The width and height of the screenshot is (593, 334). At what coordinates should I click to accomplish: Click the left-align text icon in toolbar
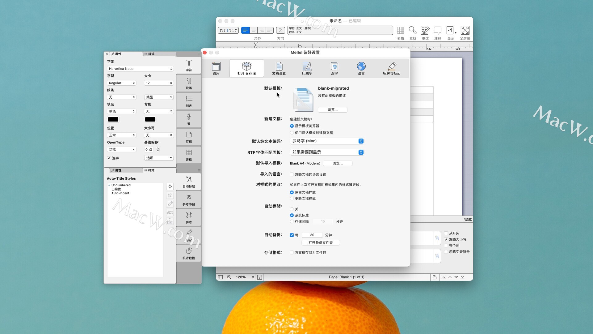click(246, 30)
